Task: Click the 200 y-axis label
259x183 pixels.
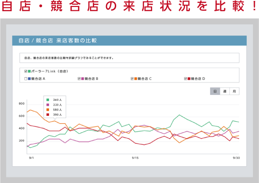Action: click(21, 141)
